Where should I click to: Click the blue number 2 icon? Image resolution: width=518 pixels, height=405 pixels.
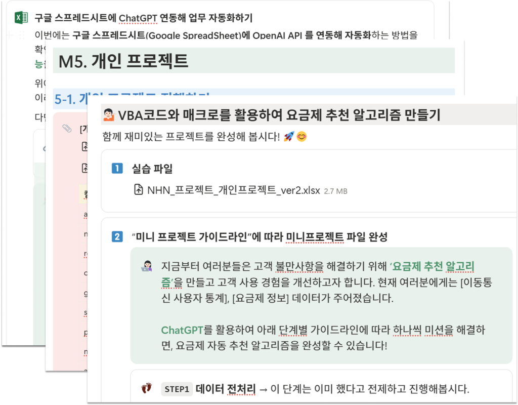pos(117,237)
